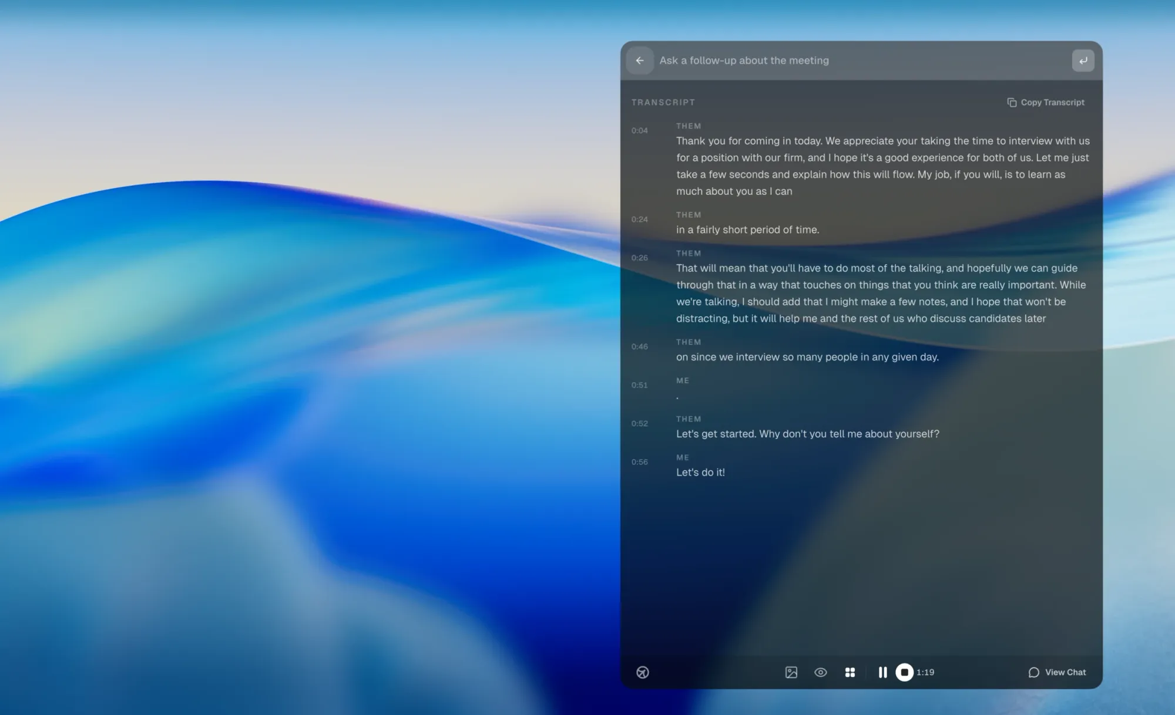Open the View Chat panel
The width and height of the screenshot is (1175, 715).
1057,672
